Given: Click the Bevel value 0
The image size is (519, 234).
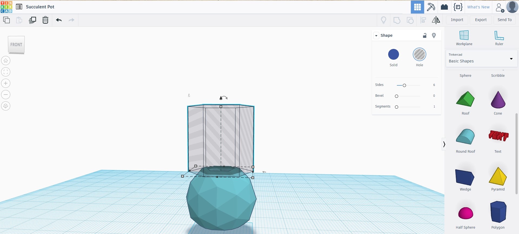Looking at the screenshot, I should pyautogui.click(x=434, y=96).
